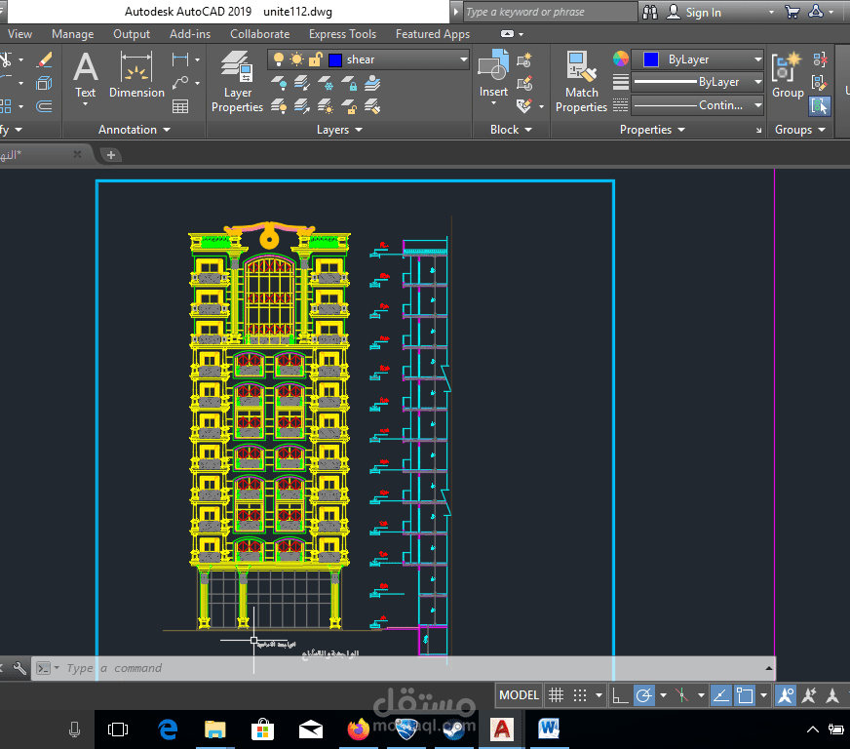The image size is (850, 749).
Task: Click Make Current layer icon
Action: coord(372,83)
